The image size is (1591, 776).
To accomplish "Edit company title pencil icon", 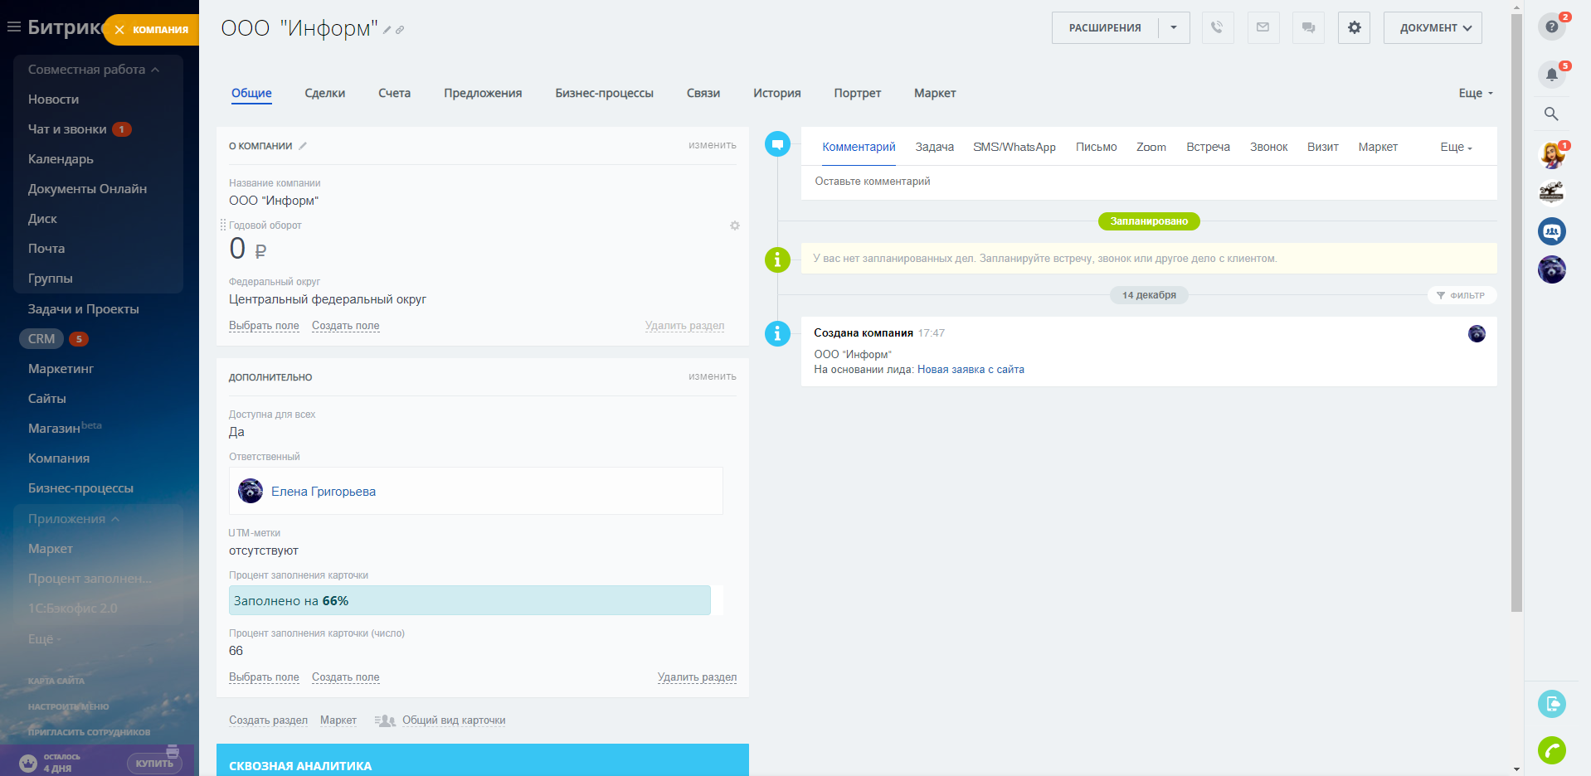I will 387,30.
